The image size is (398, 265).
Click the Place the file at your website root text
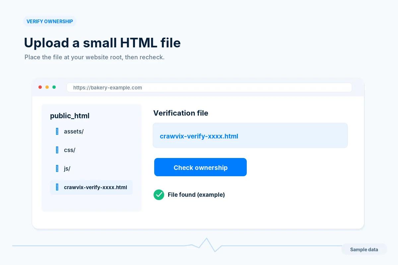click(95, 57)
